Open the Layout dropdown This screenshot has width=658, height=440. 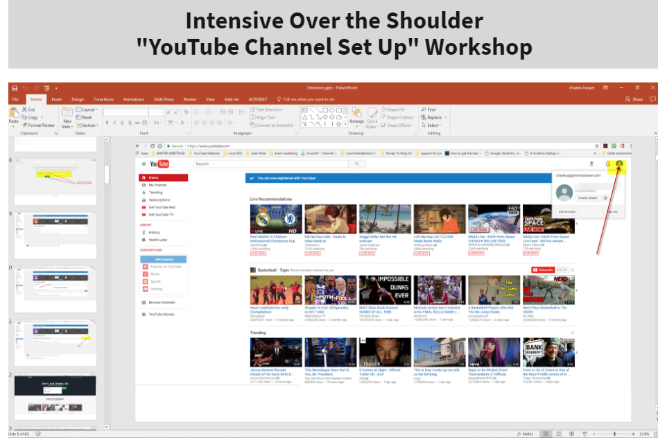(x=87, y=109)
